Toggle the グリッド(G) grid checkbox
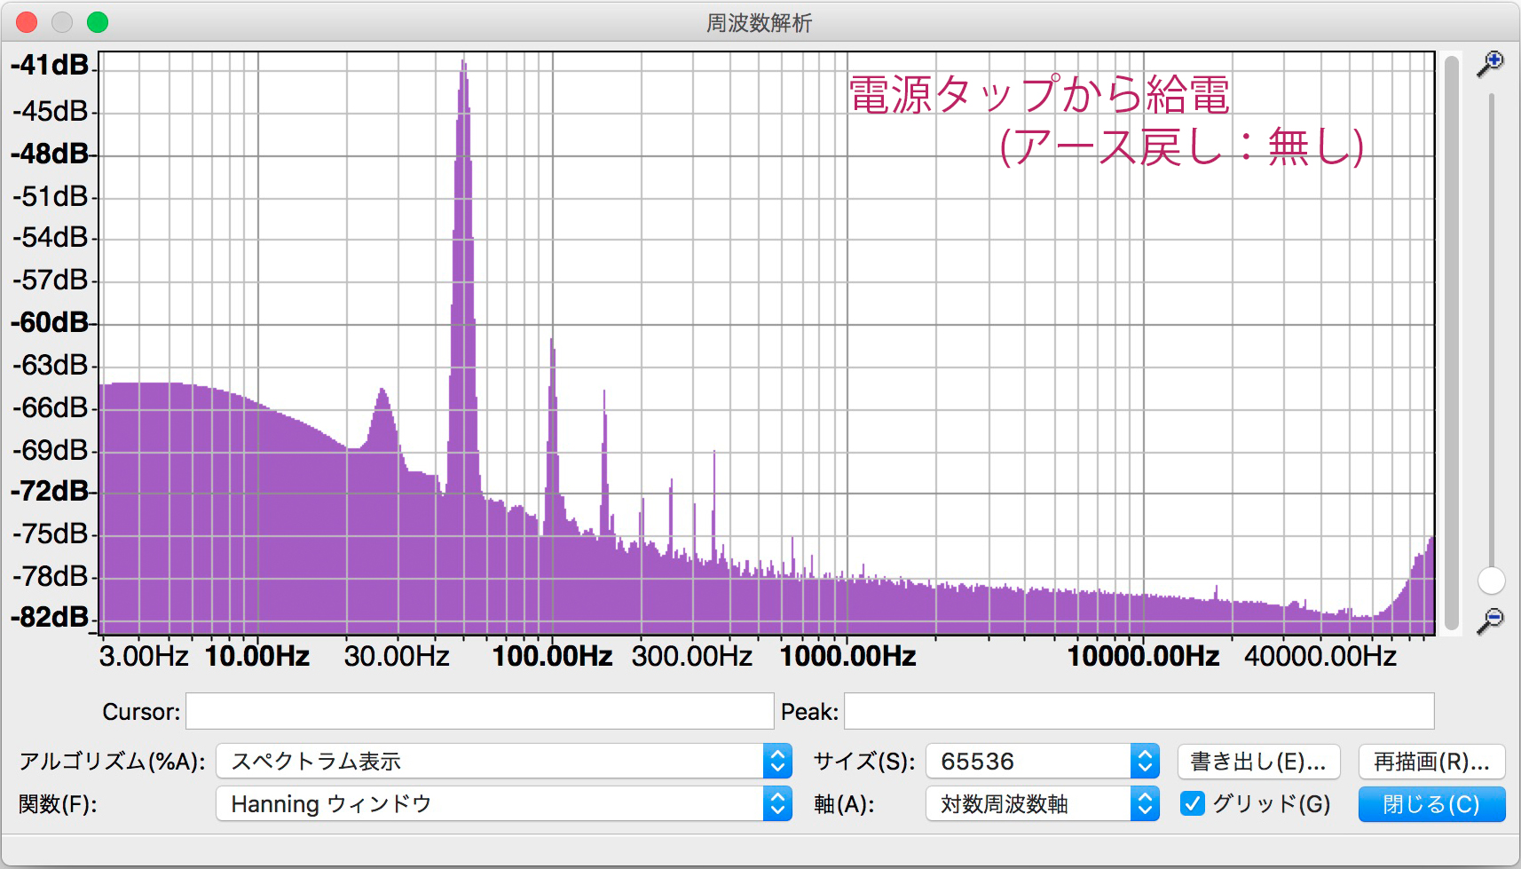 [x=1193, y=803]
